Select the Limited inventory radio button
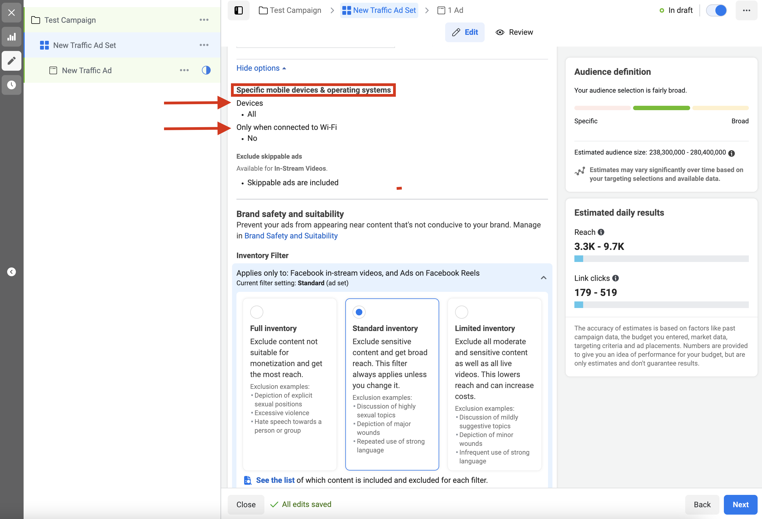This screenshot has width=762, height=519. point(461,312)
